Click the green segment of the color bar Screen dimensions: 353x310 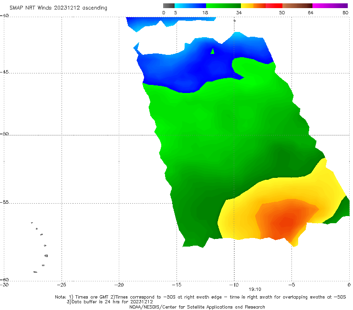(x=223, y=6)
